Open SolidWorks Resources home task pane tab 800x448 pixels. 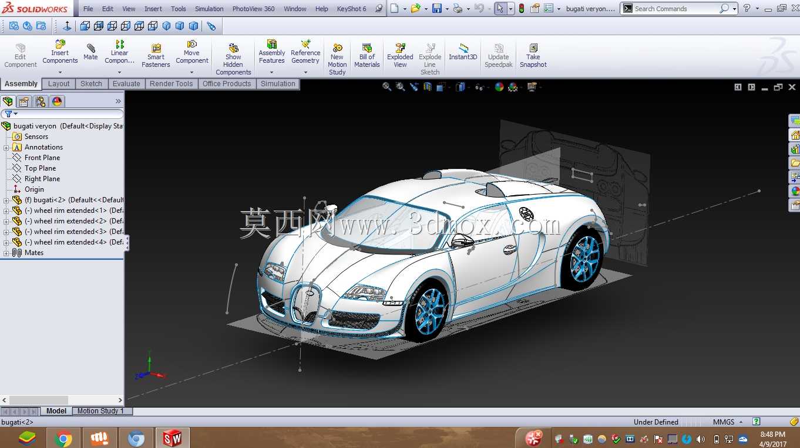click(x=795, y=135)
